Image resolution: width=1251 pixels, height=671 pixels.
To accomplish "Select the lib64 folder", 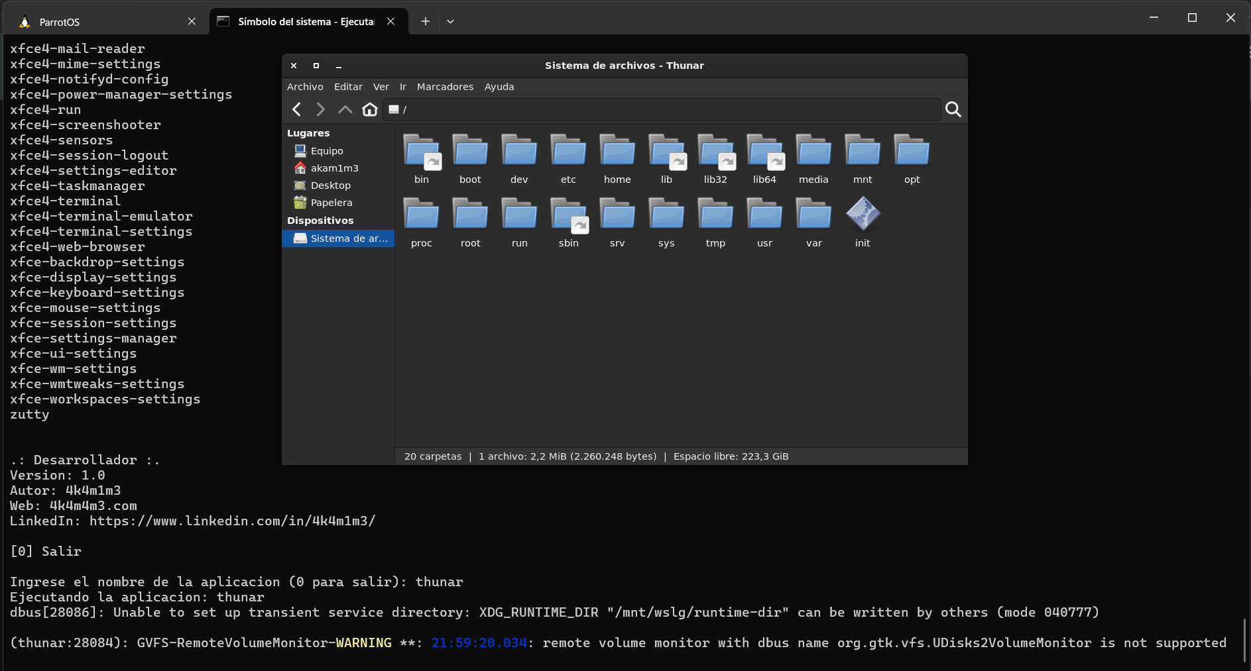I will (x=765, y=160).
